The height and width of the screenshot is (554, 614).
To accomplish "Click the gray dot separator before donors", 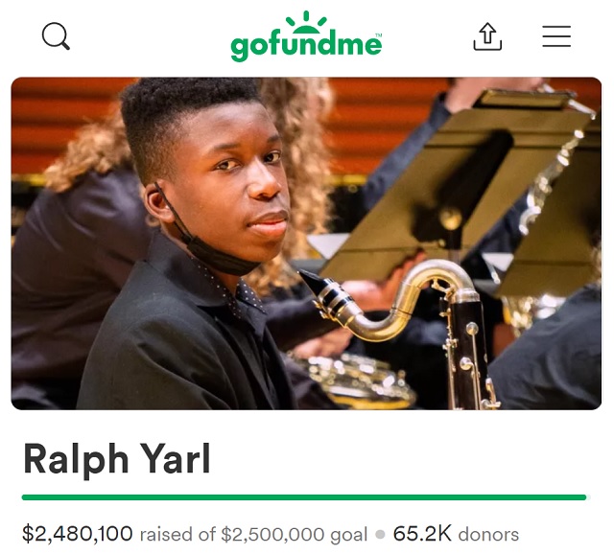I will click(x=380, y=534).
